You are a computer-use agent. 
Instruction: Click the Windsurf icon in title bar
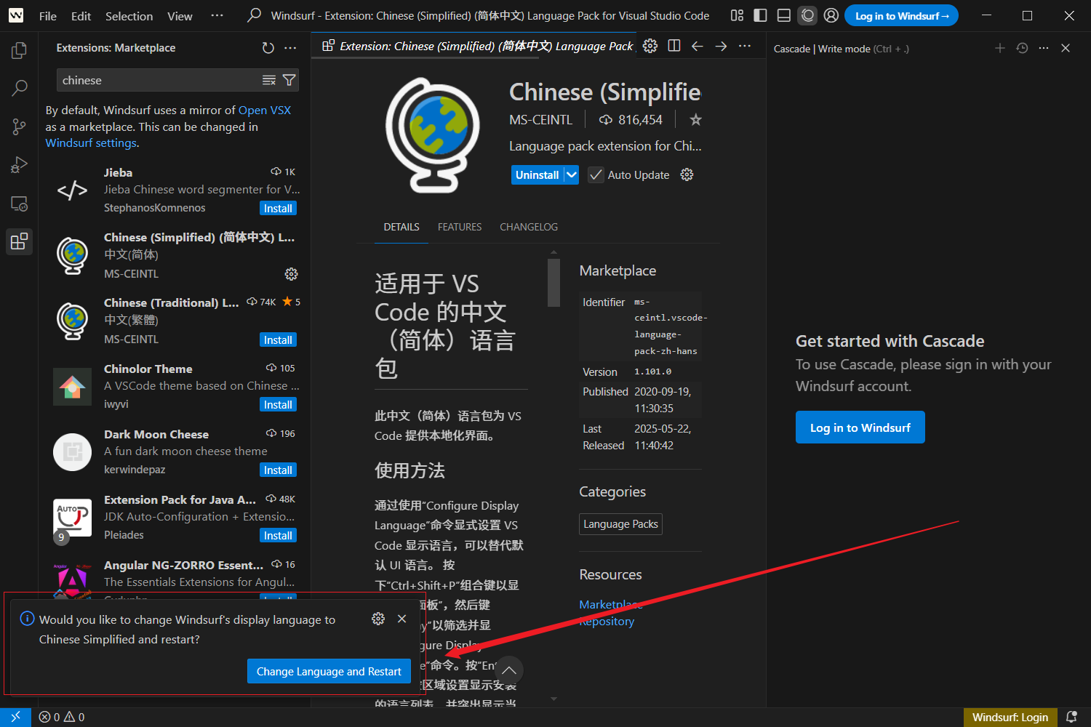[x=16, y=15]
